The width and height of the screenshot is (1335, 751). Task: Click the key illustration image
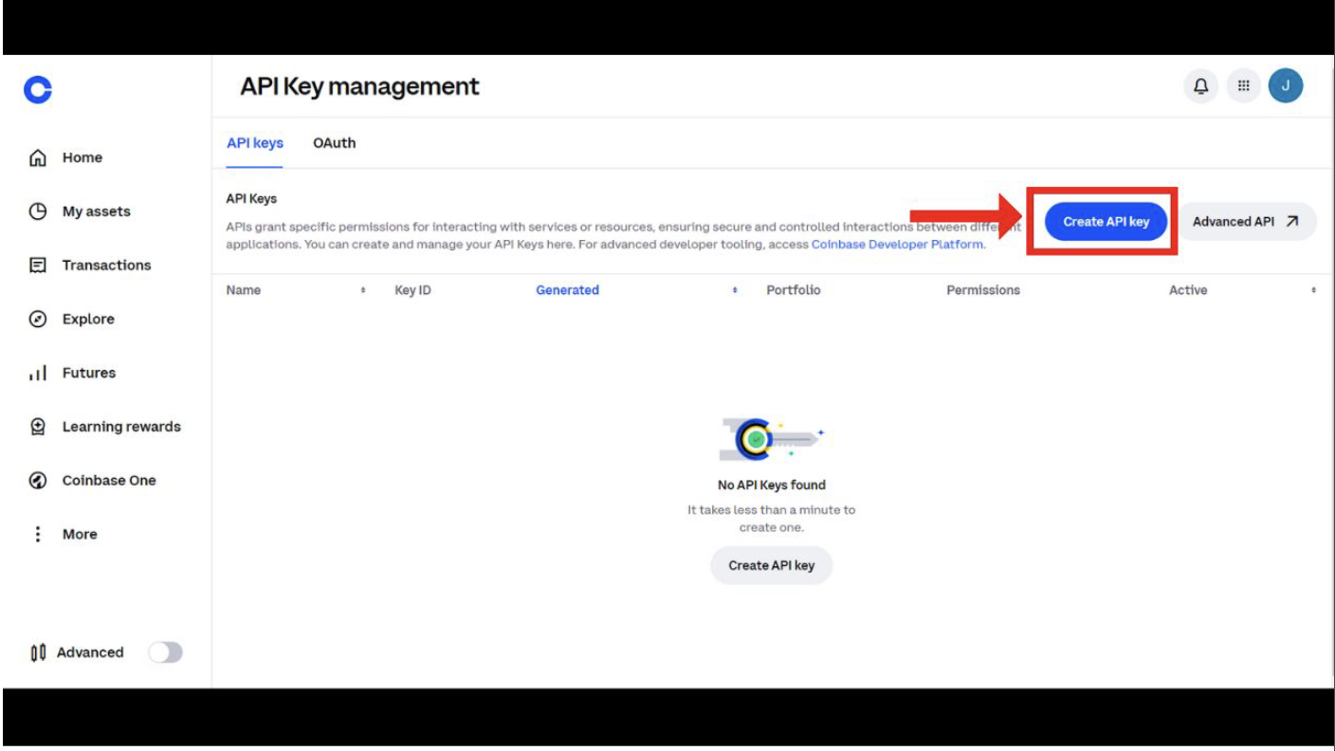(771, 439)
